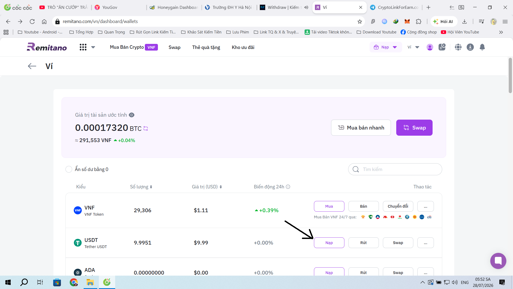This screenshot has height=289, width=513.
Task: Click the VNF token icon
Action: [x=78, y=210]
